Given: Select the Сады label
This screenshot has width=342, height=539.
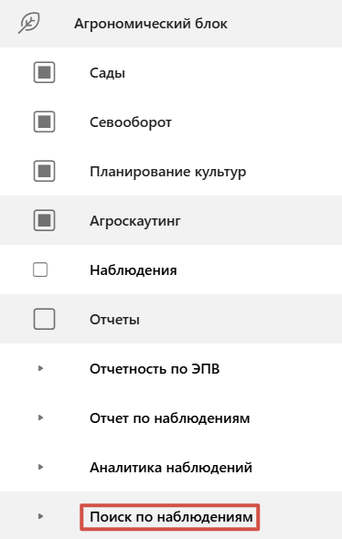Looking at the screenshot, I should coord(107,73).
